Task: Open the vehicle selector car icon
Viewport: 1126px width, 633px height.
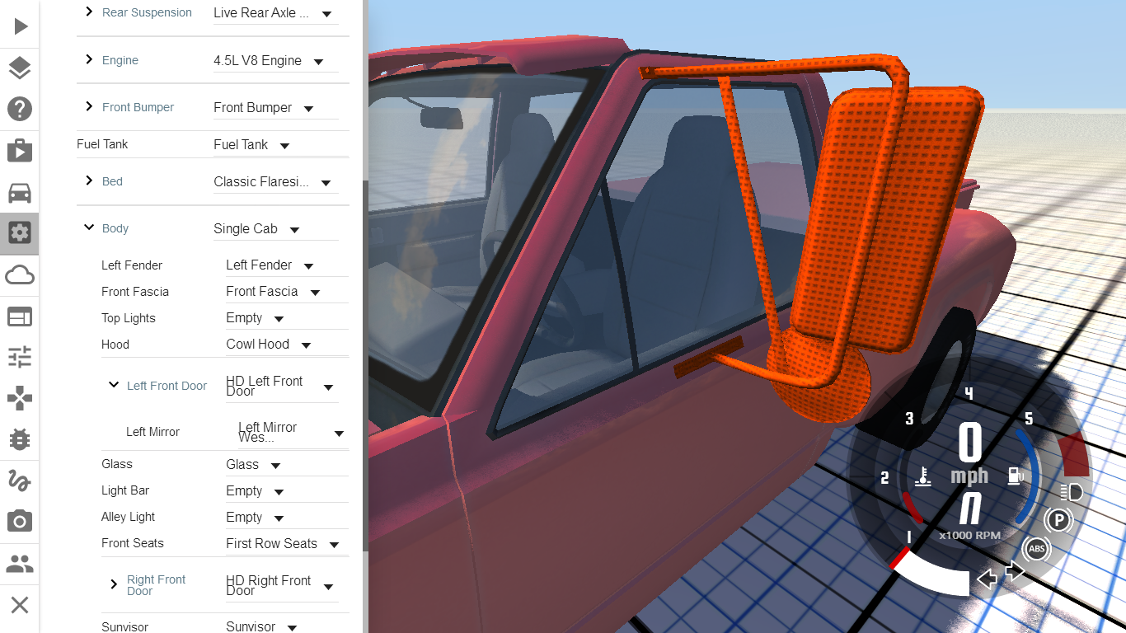Action: click(x=20, y=192)
